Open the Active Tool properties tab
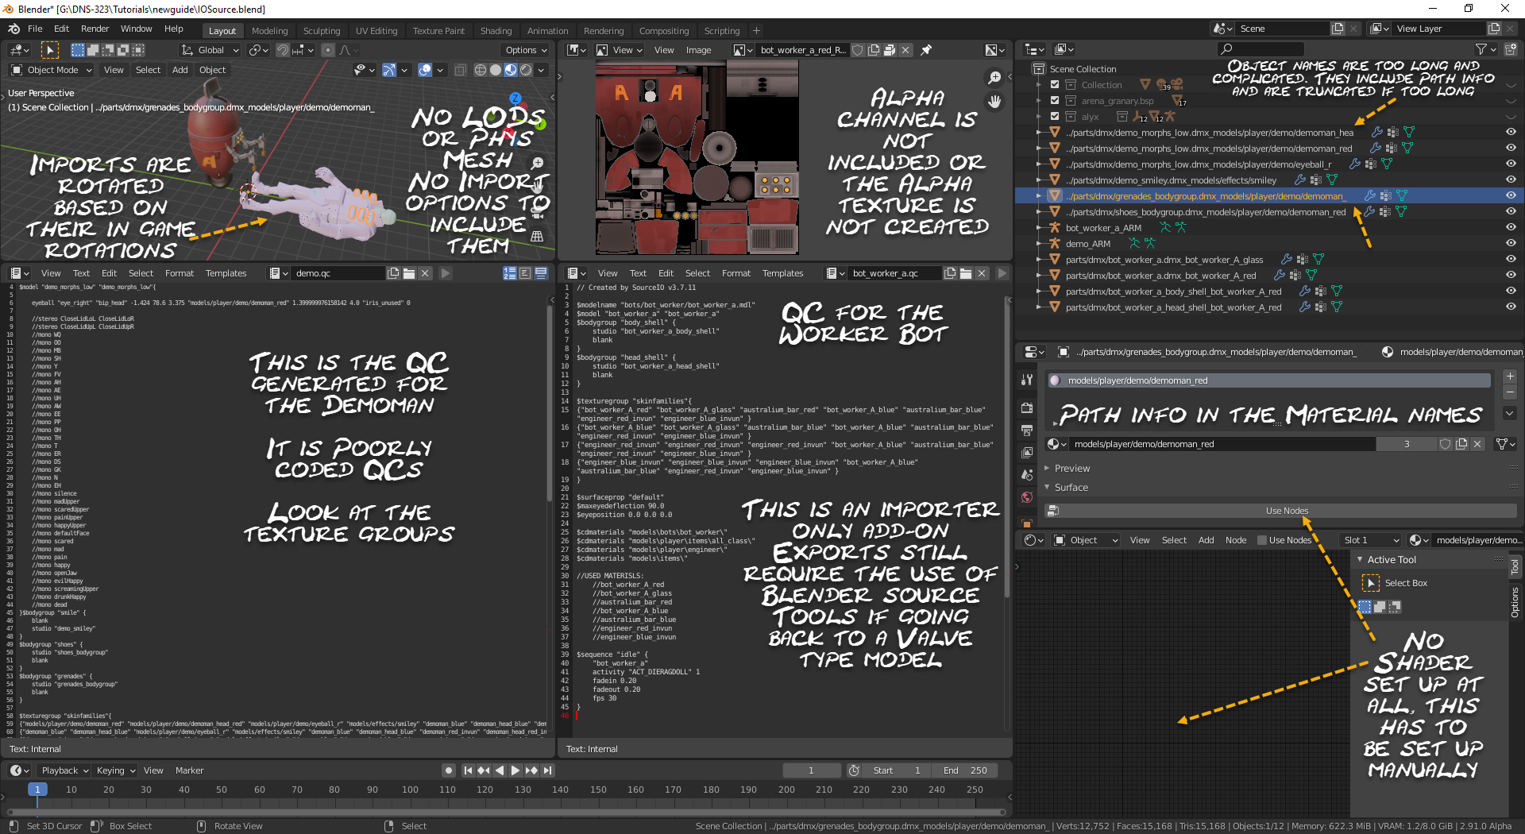The width and height of the screenshot is (1525, 834). click(1027, 380)
